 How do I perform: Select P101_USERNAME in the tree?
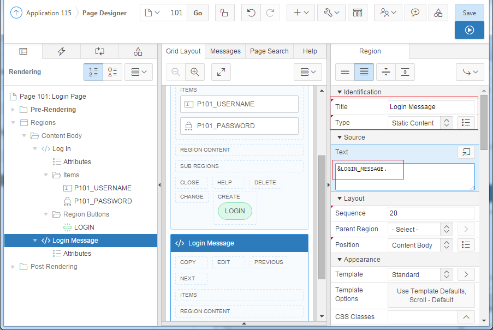[x=103, y=188]
